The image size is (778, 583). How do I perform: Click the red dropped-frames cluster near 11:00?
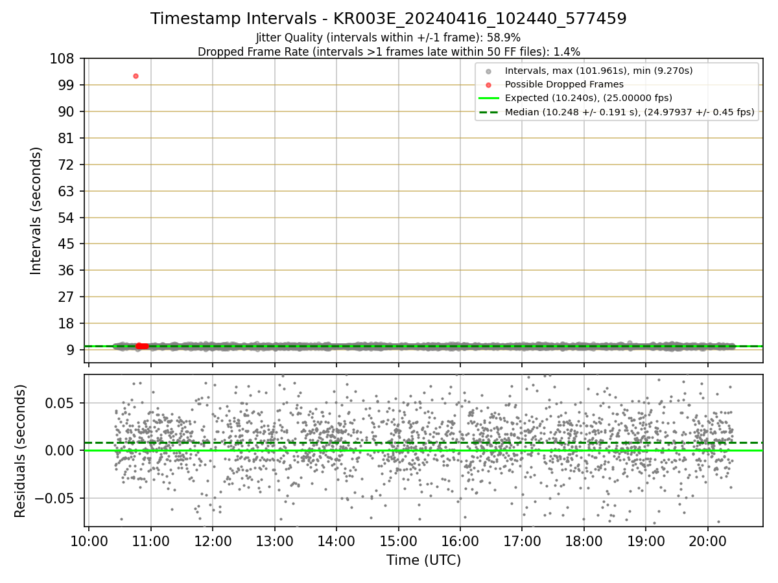coord(142,346)
